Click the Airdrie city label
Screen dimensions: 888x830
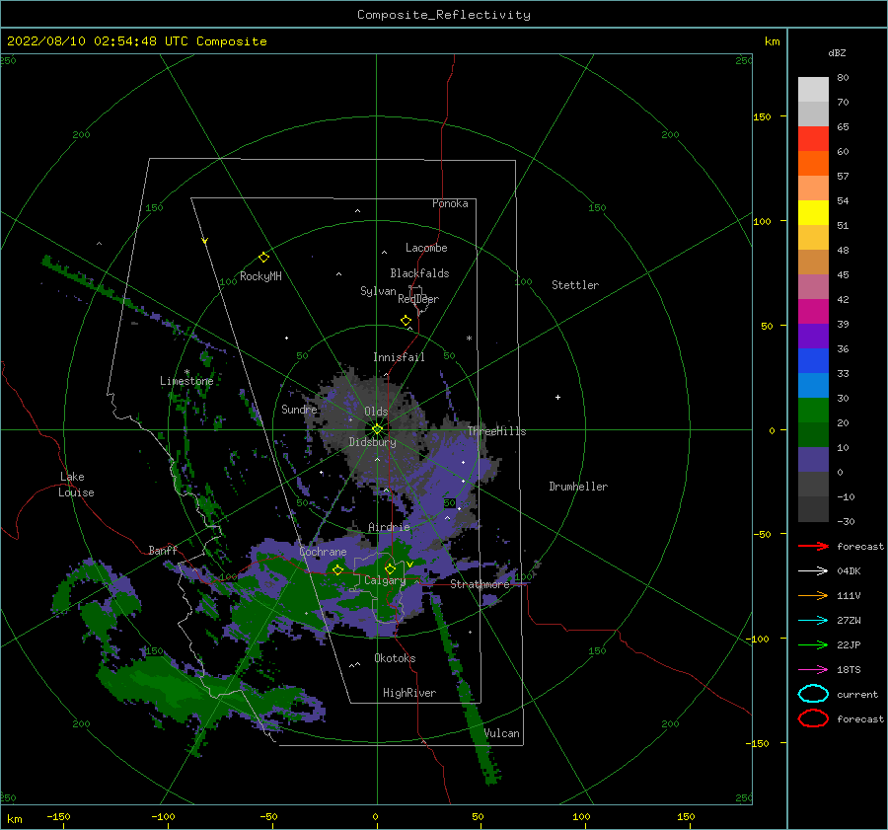389,527
